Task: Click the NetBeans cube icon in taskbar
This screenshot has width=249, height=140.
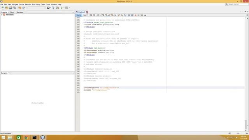Action: 42,137
